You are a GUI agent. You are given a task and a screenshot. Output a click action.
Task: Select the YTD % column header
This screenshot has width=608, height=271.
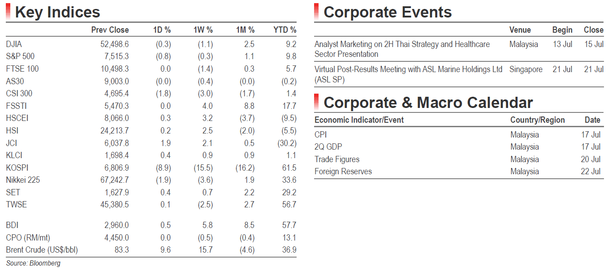(285, 30)
